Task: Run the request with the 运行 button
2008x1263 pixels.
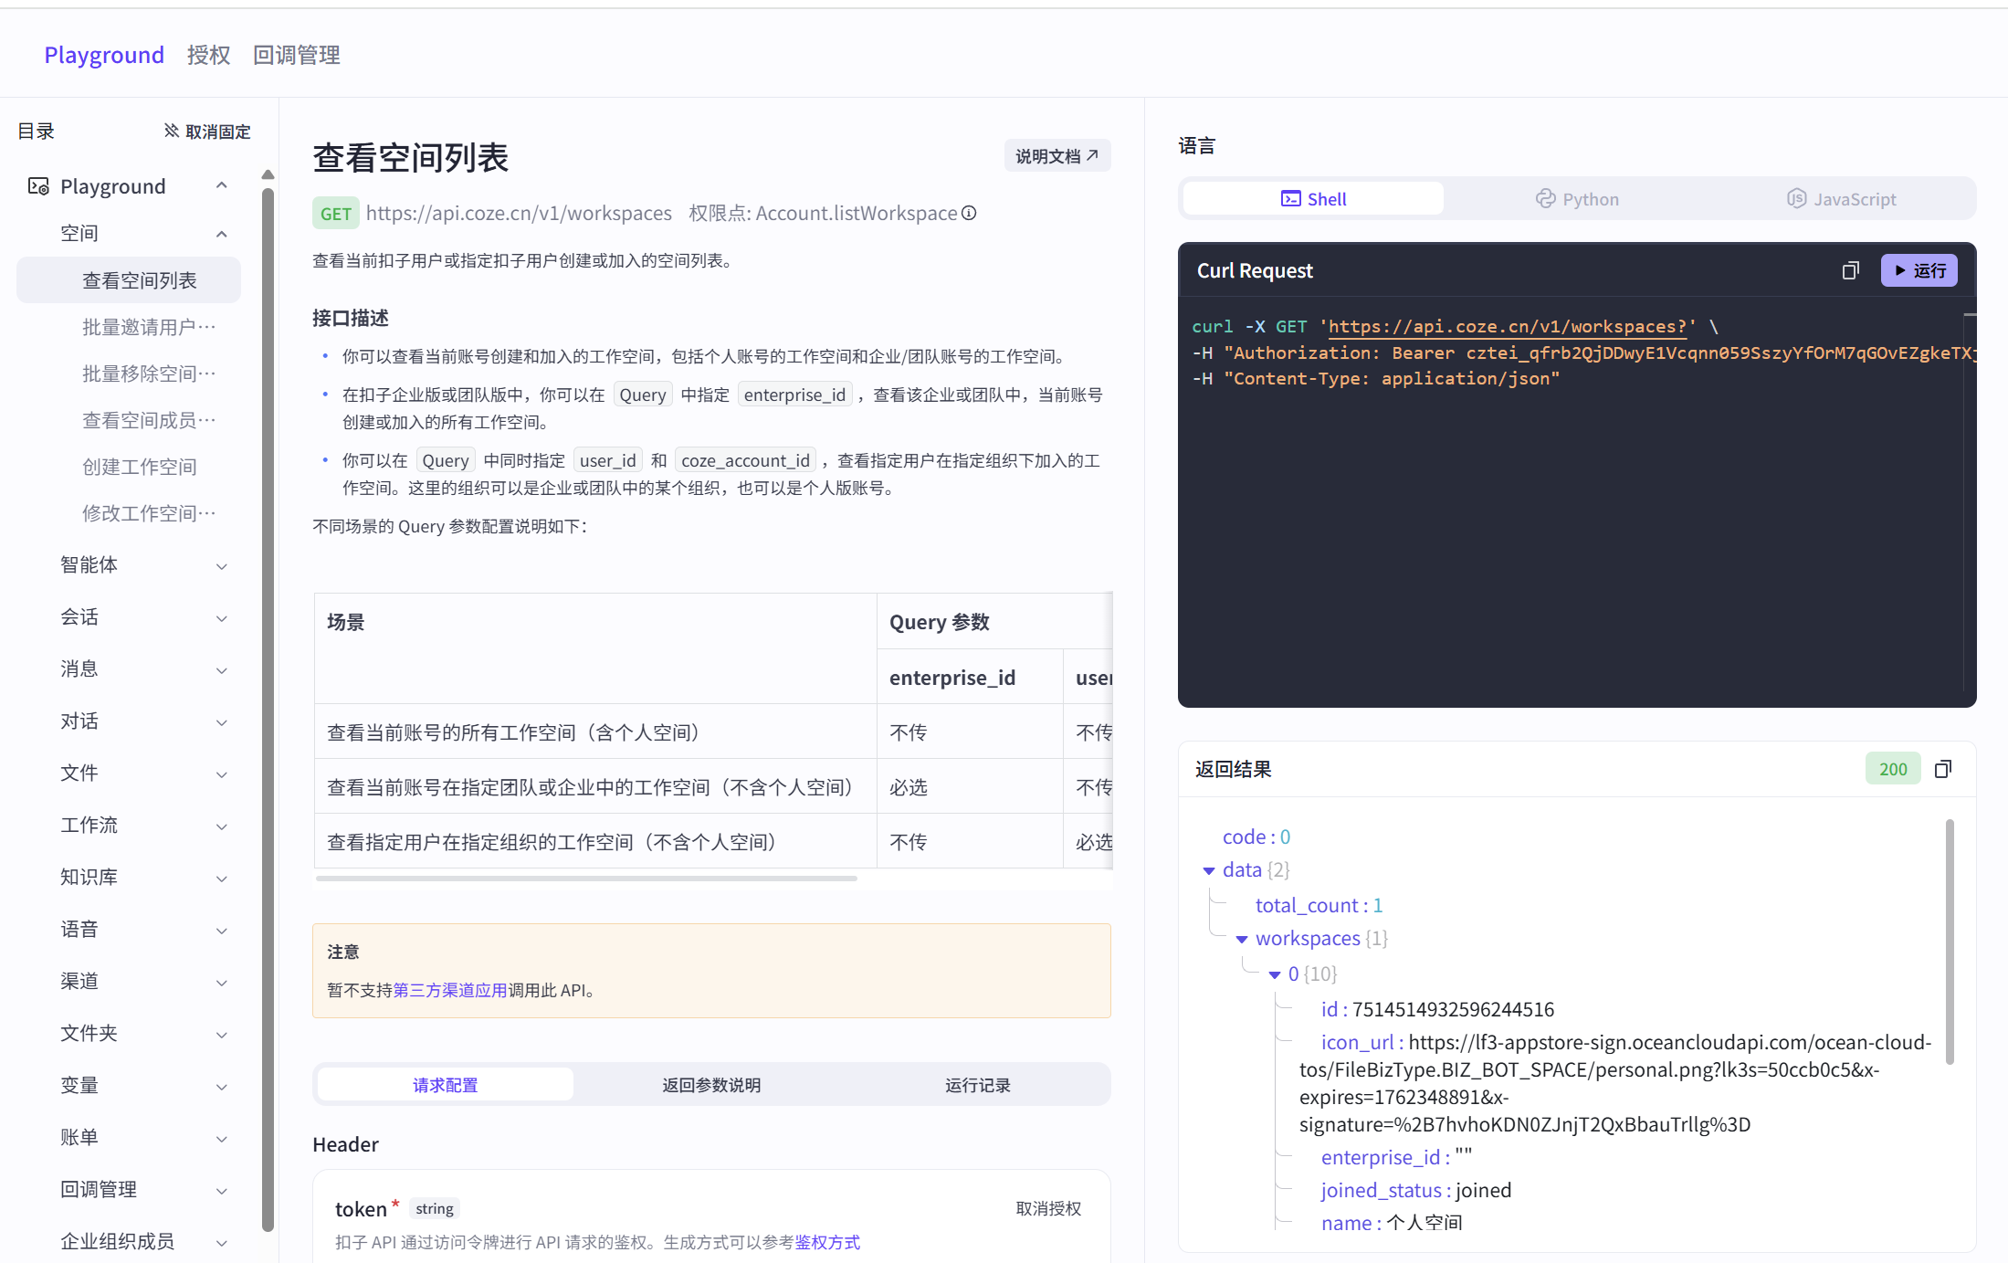Action: (x=1919, y=270)
